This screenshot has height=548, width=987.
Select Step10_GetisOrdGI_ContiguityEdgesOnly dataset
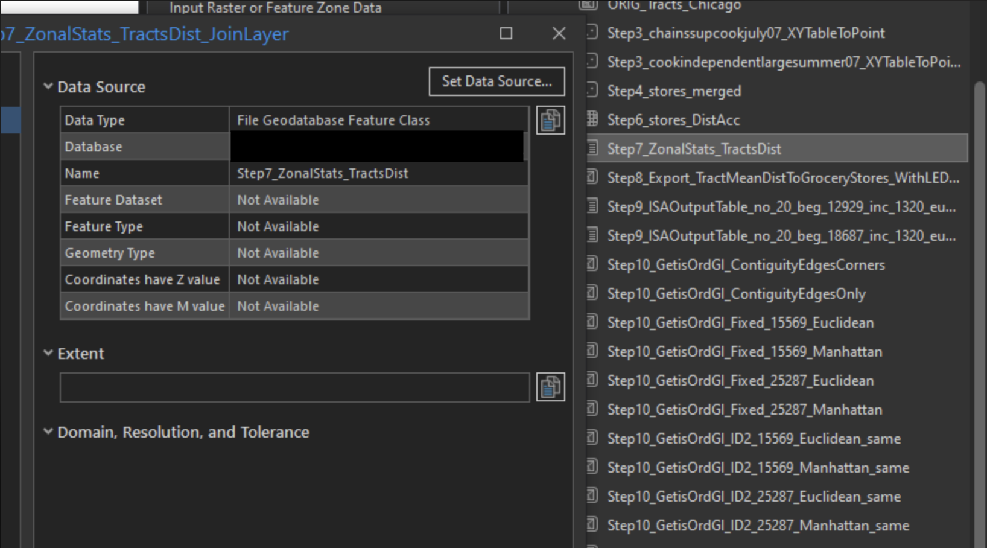pyautogui.click(x=736, y=294)
